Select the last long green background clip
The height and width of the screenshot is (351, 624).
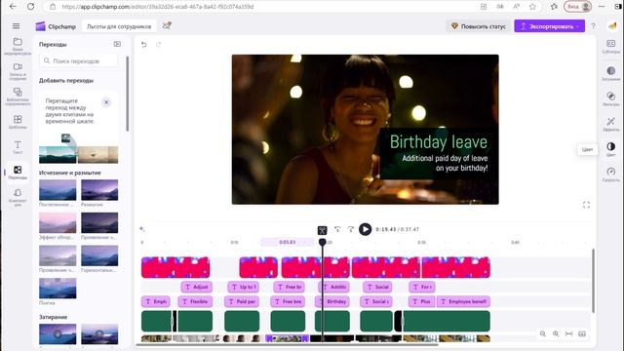click(447, 321)
